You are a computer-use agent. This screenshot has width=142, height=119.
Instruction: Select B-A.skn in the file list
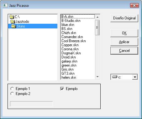pyautogui.click(x=78, y=17)
